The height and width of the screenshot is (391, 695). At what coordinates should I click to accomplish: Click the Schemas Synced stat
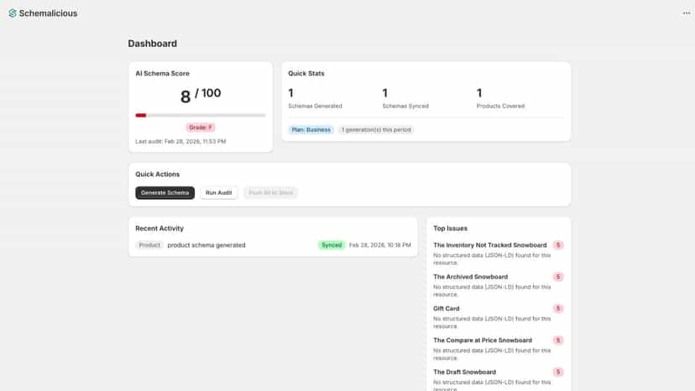point(405,98)
